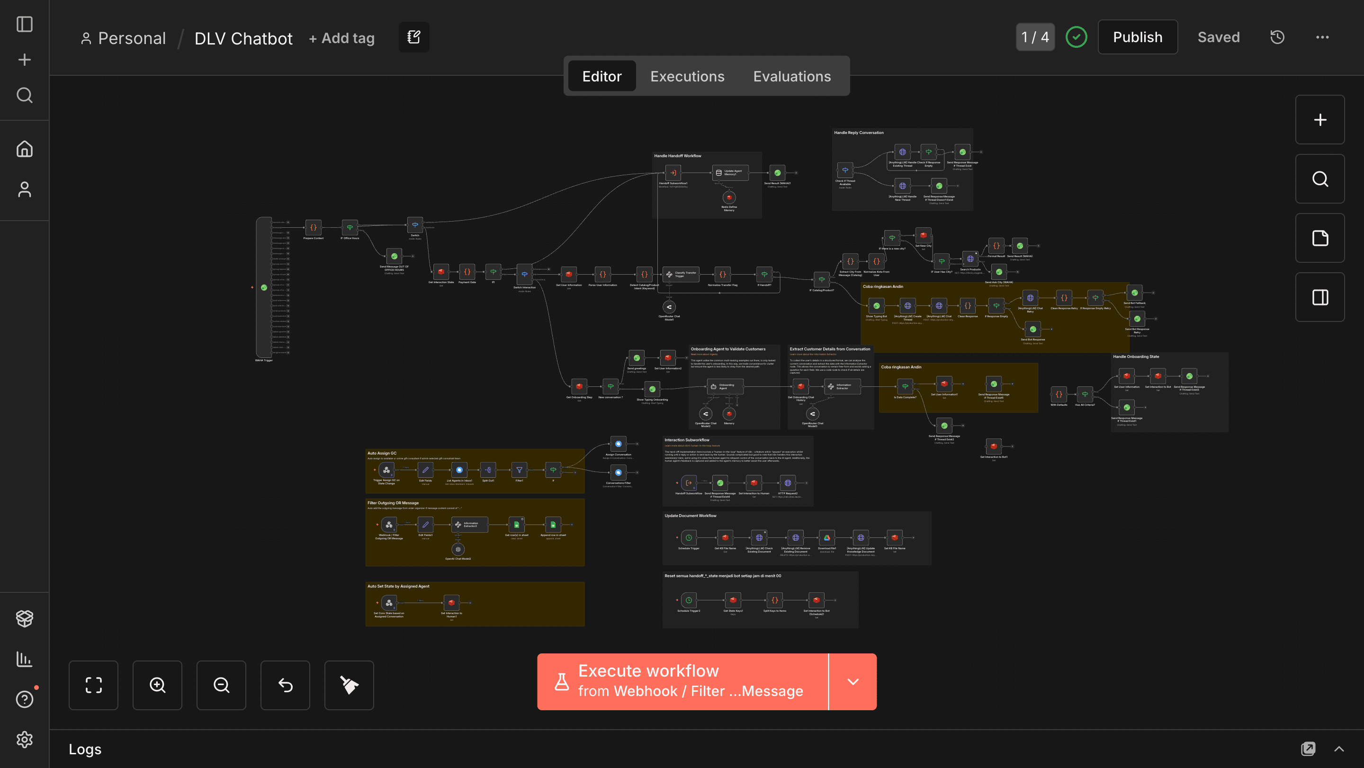Open the add node plus button
This screenshot has width=1364, height=768.
1319,120
